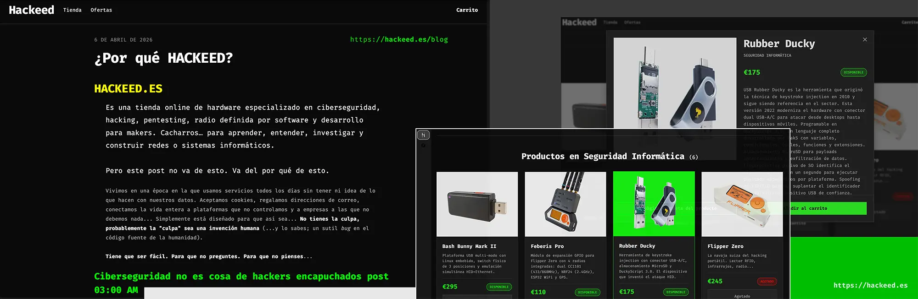918x299 pixels.
Task: Click the Feberis Pro description text
Action: click(x=562, y=266)
